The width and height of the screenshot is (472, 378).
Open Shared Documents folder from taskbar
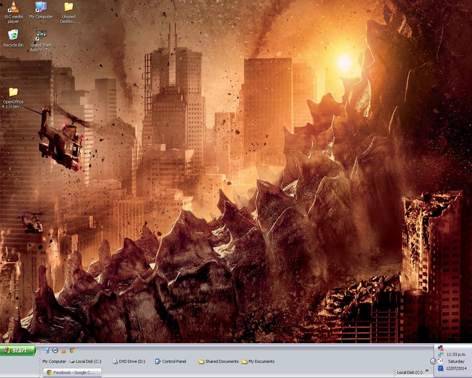[219, 361]
